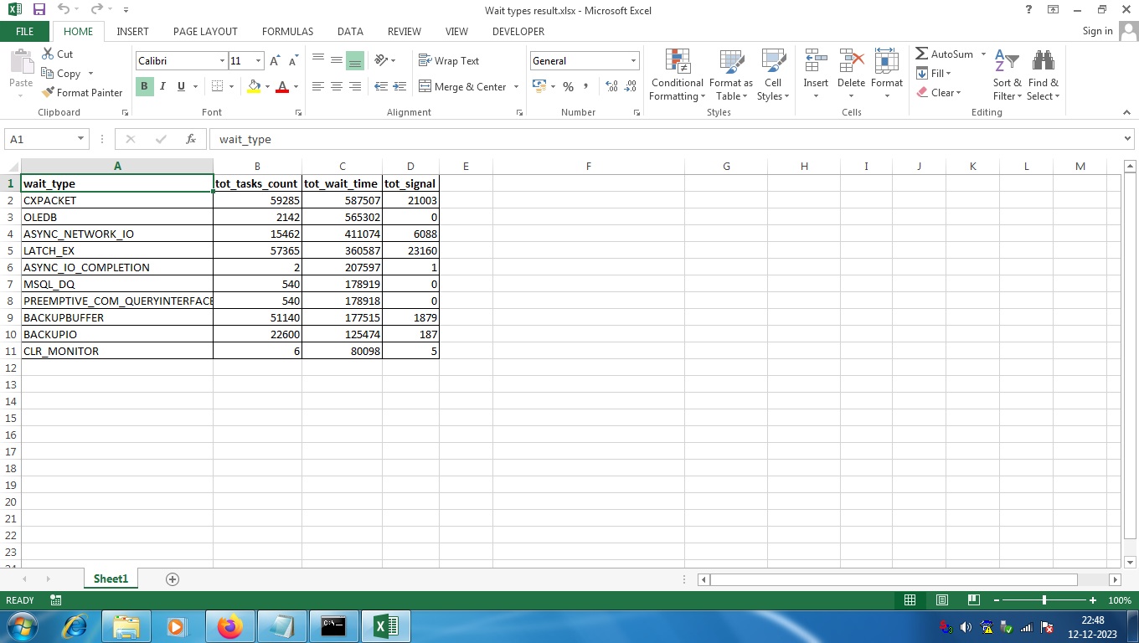Decrease font size with the shrink font icon
The image size is (1139, 643).
(293, 61)
